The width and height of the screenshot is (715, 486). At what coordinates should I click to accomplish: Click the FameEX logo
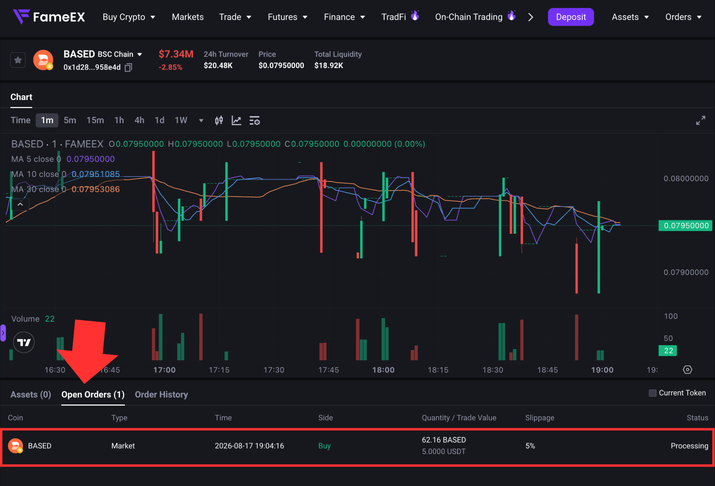pyautogui.click(x=49, y=17)
